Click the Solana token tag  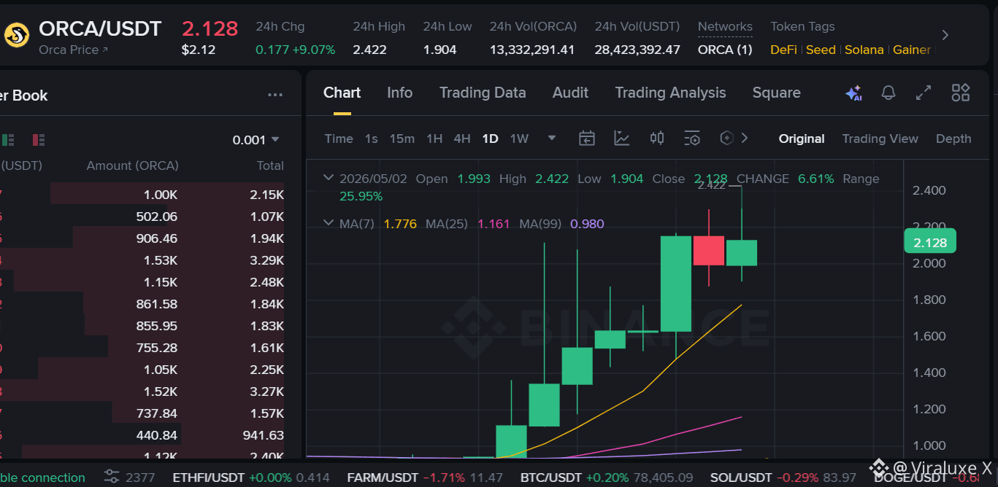pos(864,50)
